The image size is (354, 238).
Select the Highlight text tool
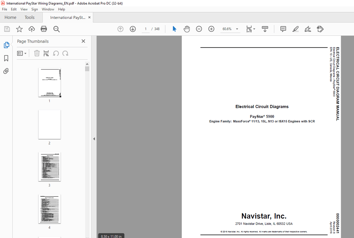295,29
